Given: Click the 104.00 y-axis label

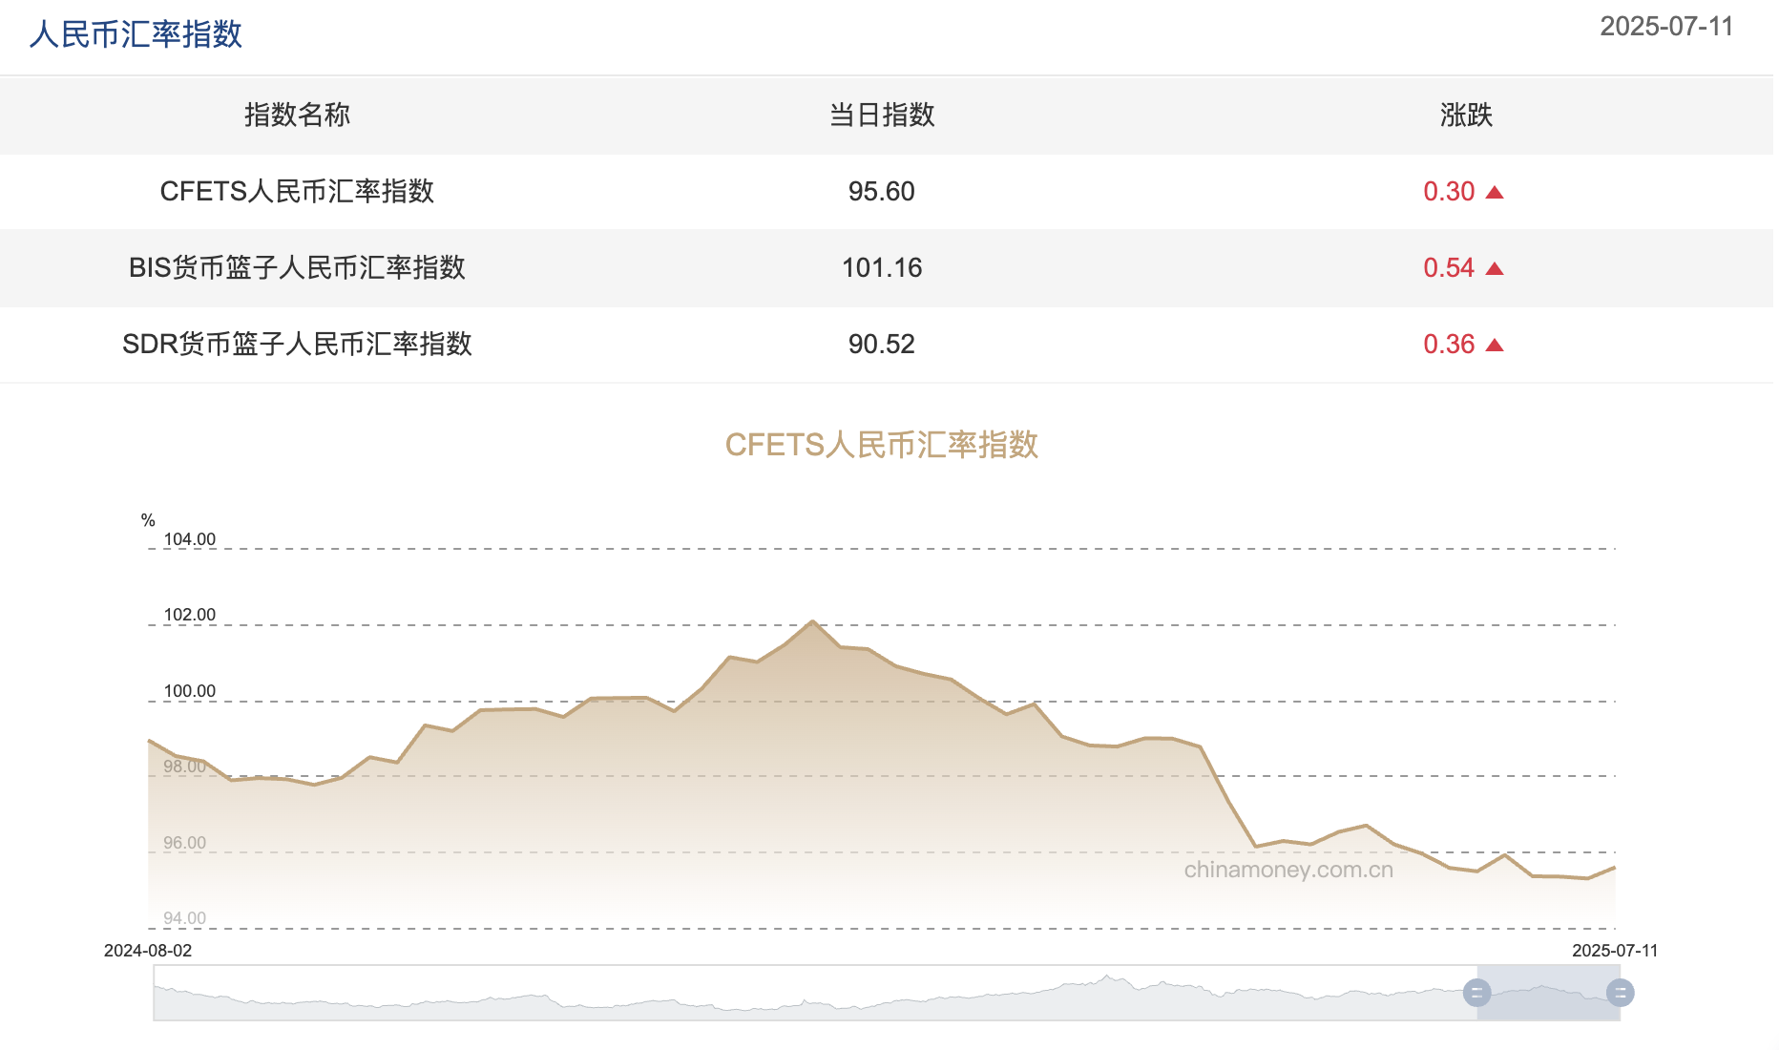Looking at the screenshot, I should point(189,539).
